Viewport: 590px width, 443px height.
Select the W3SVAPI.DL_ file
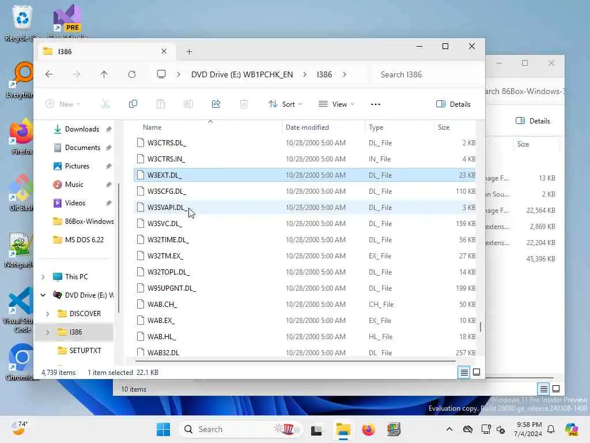(x=305, y=208)
